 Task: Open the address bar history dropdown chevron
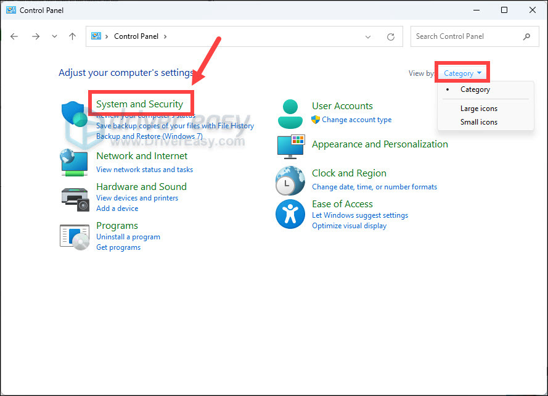(368, 37)
